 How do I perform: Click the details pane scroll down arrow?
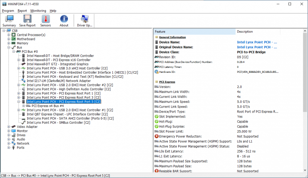point(305,170)
